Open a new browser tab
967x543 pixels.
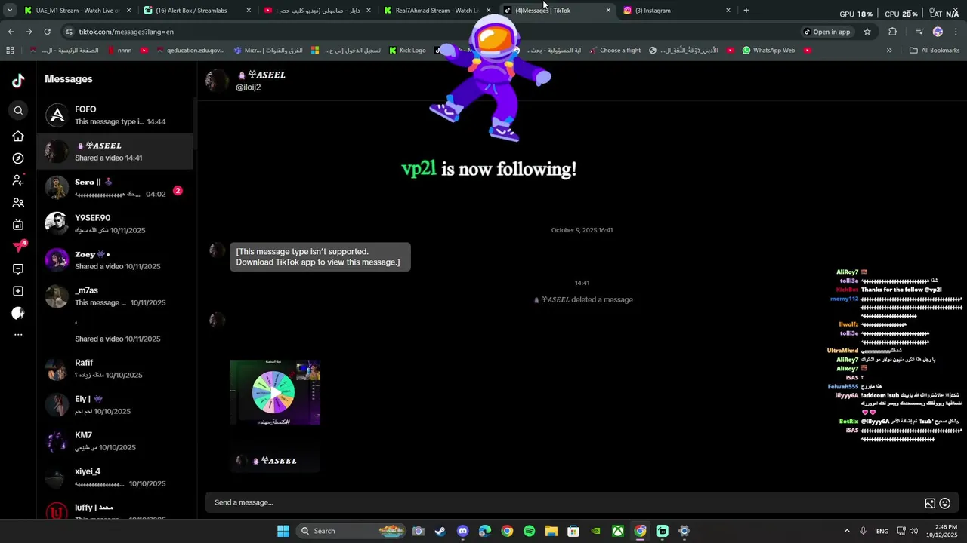(x=746, y=11)
